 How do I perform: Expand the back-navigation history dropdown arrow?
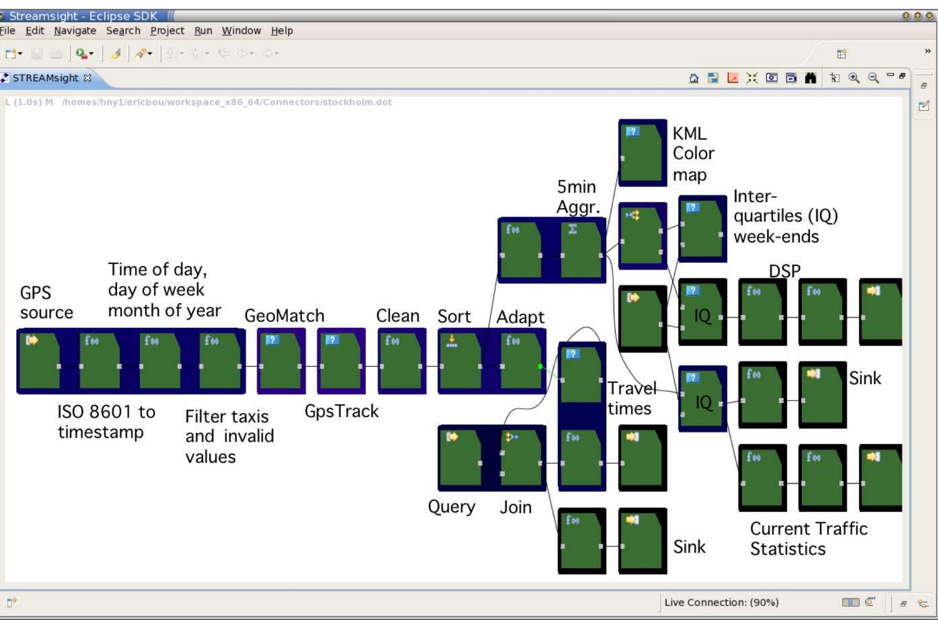coord(251,54)
